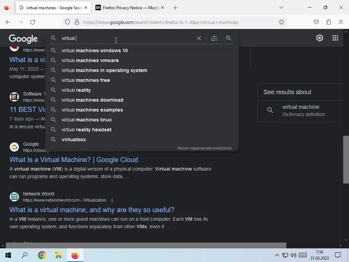Open the 11 BEST result link

point(27,110)
